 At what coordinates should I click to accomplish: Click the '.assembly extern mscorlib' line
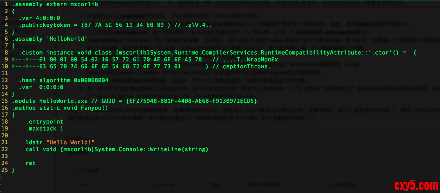coord(55,4)
